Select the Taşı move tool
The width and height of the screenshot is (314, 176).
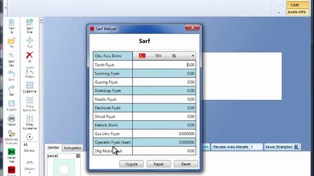tap(29, 41)
